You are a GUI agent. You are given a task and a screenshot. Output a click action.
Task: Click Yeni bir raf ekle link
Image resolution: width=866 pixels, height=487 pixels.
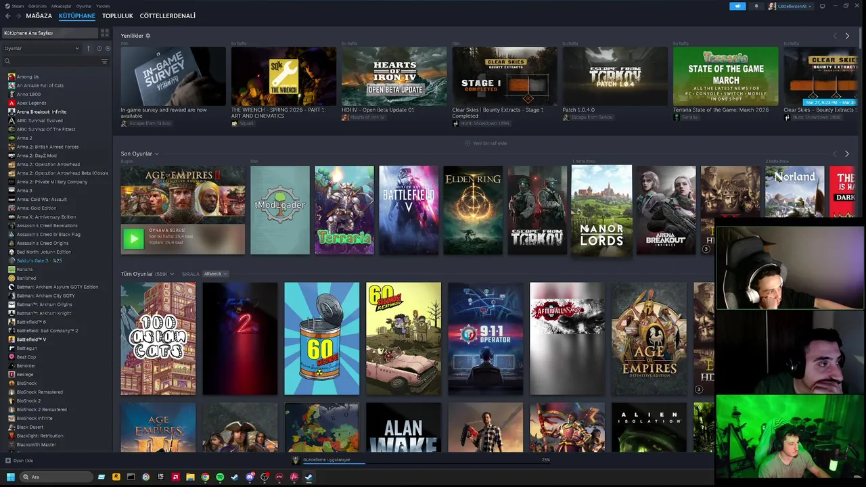486,143
